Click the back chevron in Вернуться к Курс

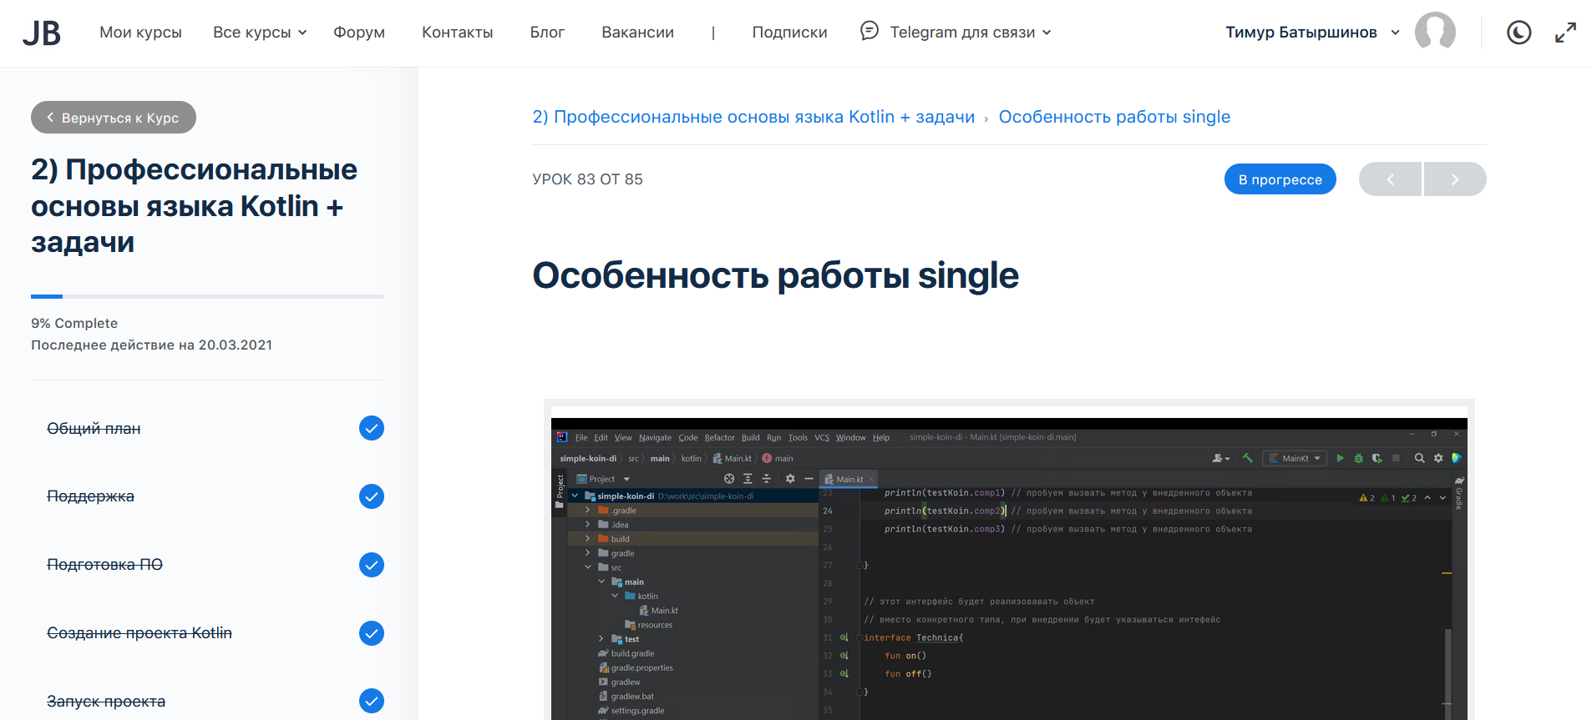coord(50,118)
